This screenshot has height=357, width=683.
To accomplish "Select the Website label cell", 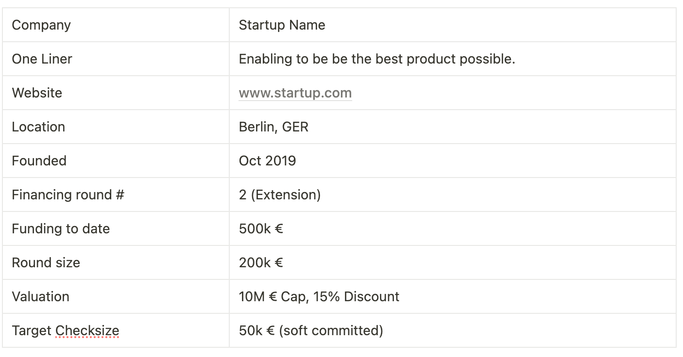I will point(116,93).
